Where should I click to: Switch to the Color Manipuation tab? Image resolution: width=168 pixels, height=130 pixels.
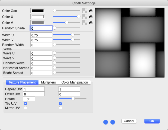pos(75,82)
